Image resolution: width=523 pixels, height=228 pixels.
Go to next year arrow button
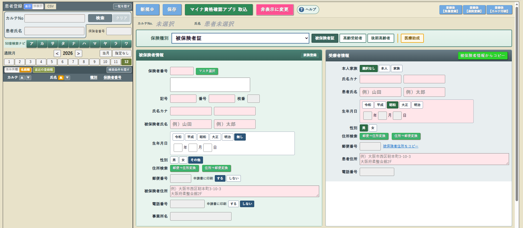79,53
